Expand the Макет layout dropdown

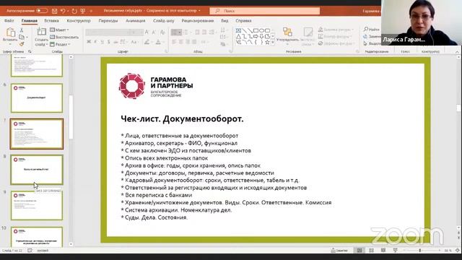point(59,30)
